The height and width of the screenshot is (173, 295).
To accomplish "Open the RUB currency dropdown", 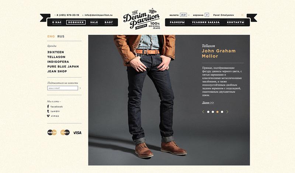I will (x=185, y=15).
